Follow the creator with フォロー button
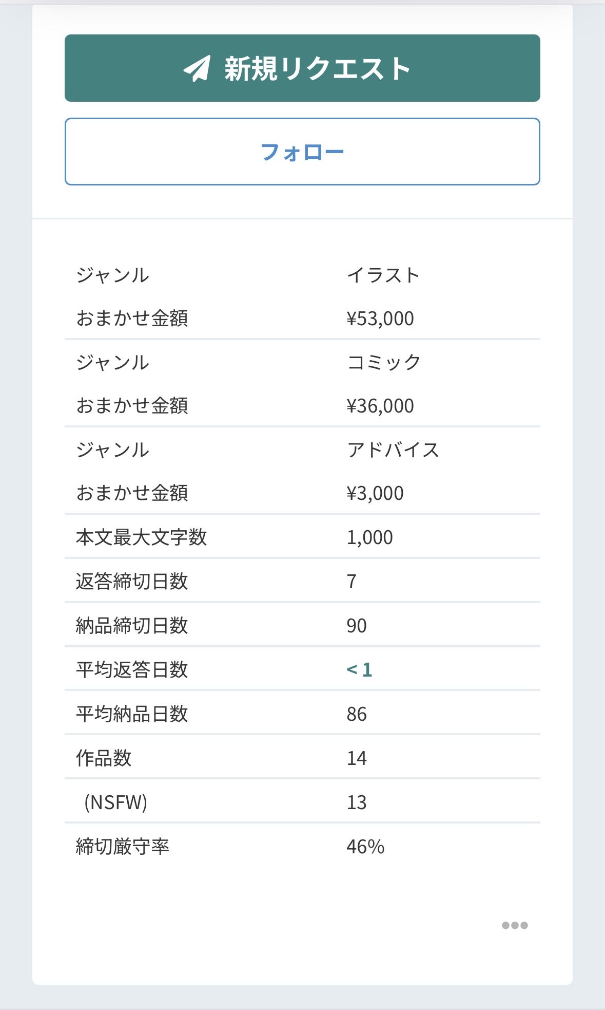605x1010 pixels. pyautogui.click(x=302, y=152)
